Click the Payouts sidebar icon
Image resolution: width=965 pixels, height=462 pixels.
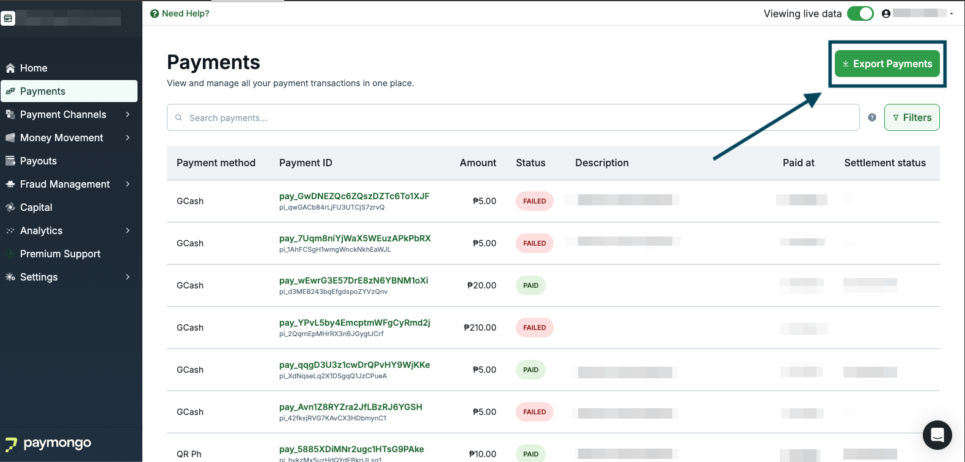pyautogui.click(x=10, y=161)
